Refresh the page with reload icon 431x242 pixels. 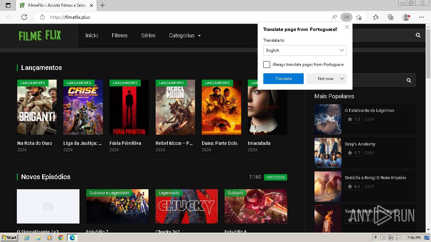pyautogui.click(x=24, y=17)
